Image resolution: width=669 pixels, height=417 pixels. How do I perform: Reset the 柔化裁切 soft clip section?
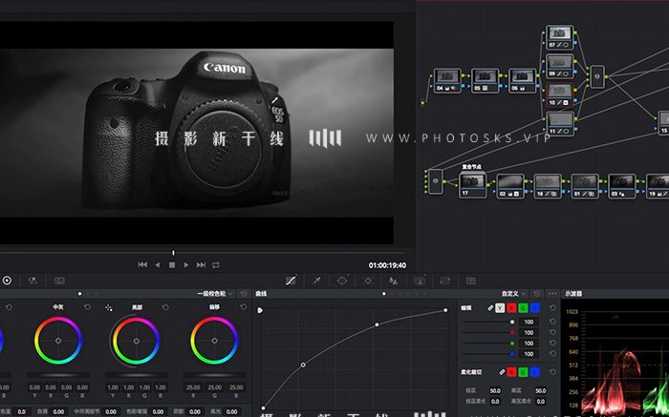[553, 372]
